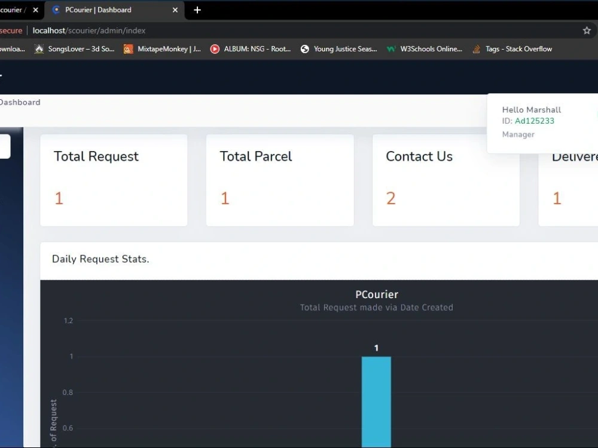The image size is (598, 448).
Task: Click the Total Request count 1
Action: coord(59,198)
